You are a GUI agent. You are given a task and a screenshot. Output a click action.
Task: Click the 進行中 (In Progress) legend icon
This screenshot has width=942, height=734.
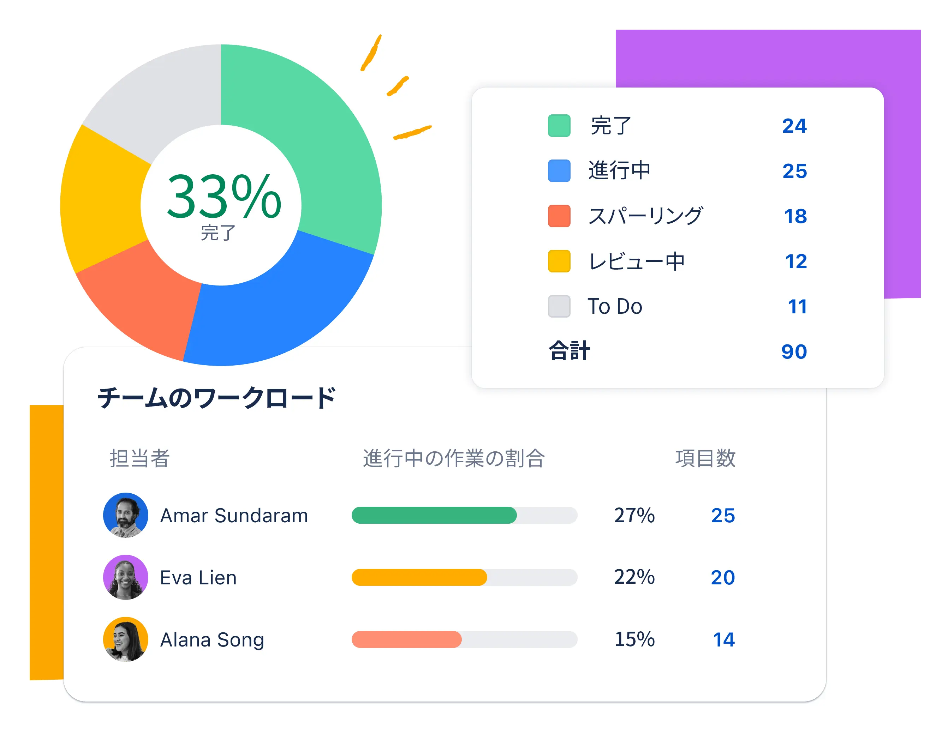558,164
